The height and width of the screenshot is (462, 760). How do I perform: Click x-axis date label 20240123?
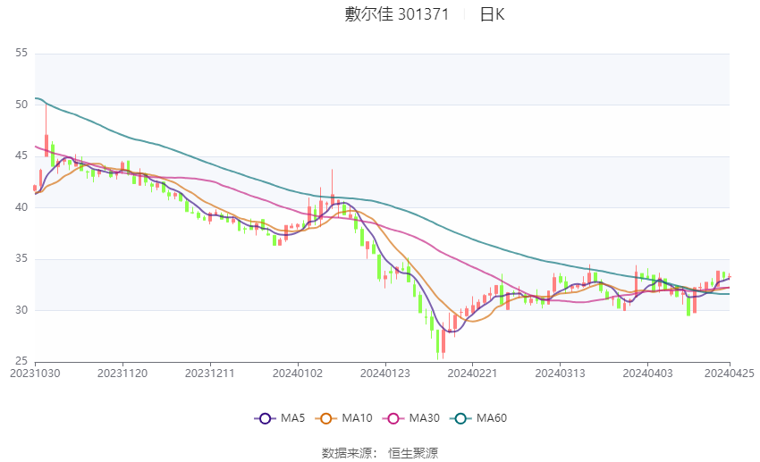[385, 374]
